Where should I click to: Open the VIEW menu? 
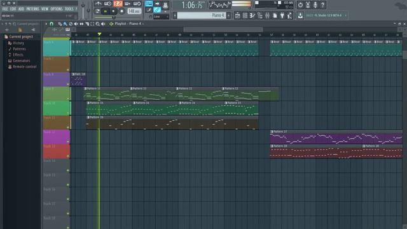pos(45,9)
